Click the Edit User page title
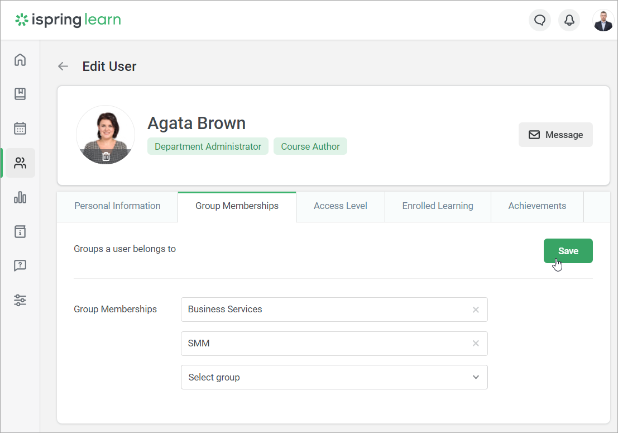 click(109, 66)
